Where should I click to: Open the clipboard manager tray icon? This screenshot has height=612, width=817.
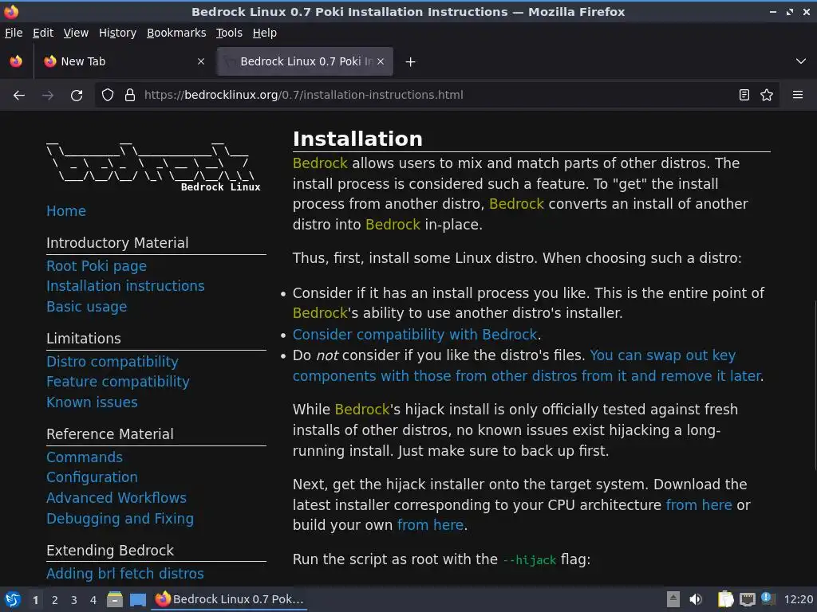coord(725,599)
